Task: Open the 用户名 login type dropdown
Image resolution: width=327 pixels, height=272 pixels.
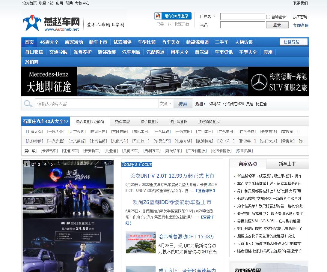Action: 208,17
